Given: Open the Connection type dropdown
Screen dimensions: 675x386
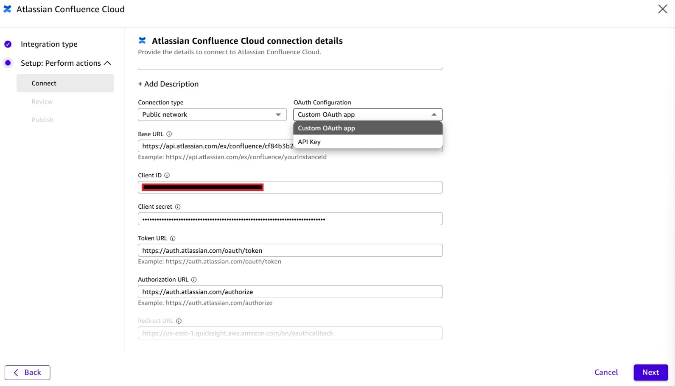Looking at the screenshot, I should [212, 115].
